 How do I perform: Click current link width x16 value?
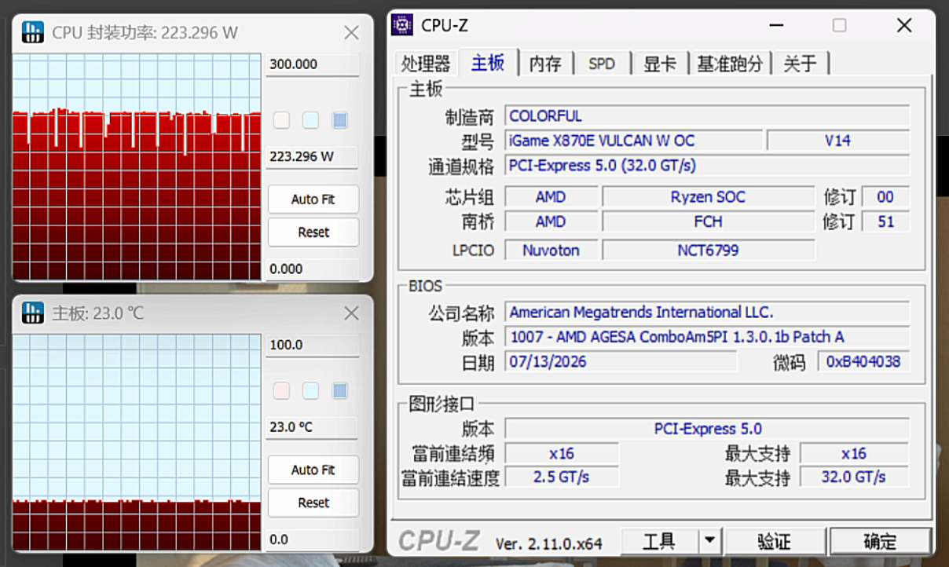click(x=562, y=453)
